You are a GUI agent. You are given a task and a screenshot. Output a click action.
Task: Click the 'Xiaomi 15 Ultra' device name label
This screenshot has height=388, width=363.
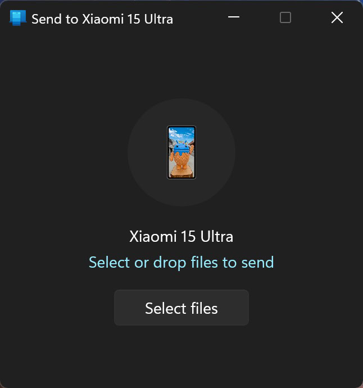(181, 236)
